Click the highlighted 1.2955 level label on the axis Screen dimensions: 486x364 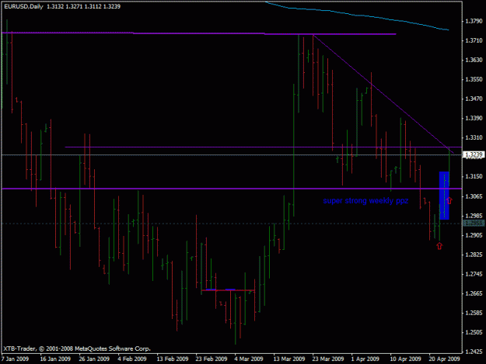[x=474, y=224]
